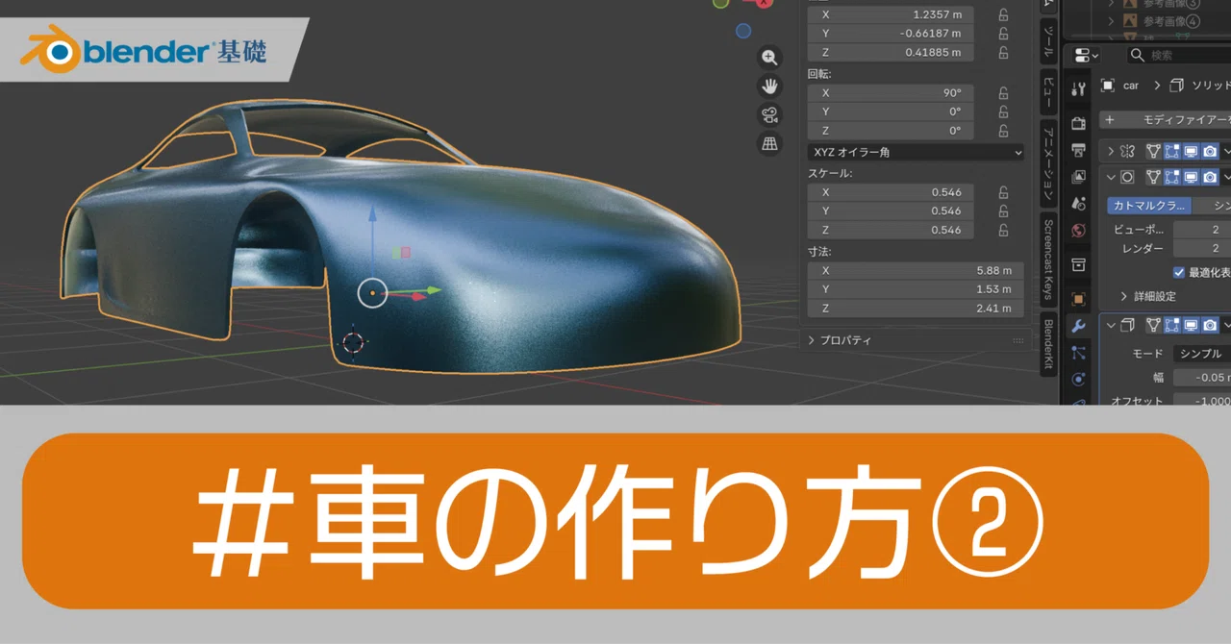Open the モード シンプル dropdown

pos(1202,354)
